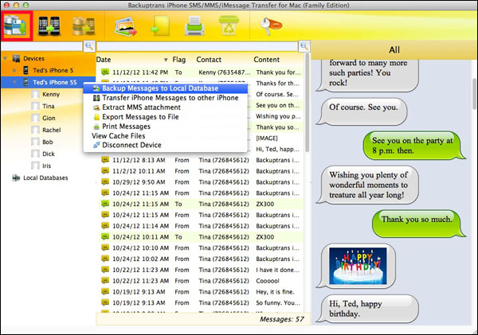478x335 pixels.
Task: Select contact Bob in the sidebar
Action: [48, 142]
